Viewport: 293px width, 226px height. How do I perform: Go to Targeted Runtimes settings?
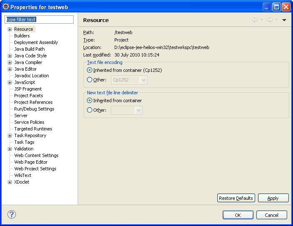(x=33, y=129)
